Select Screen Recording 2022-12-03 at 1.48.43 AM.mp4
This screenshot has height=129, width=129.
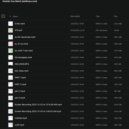(x=38, y=111)
